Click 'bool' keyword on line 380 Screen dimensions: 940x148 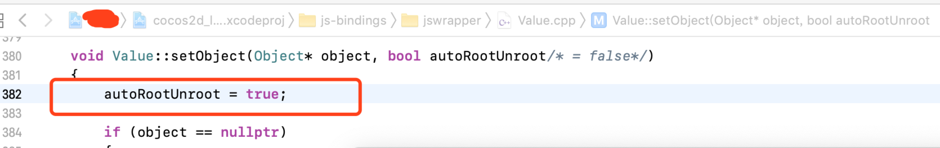(x=404, y=56)
